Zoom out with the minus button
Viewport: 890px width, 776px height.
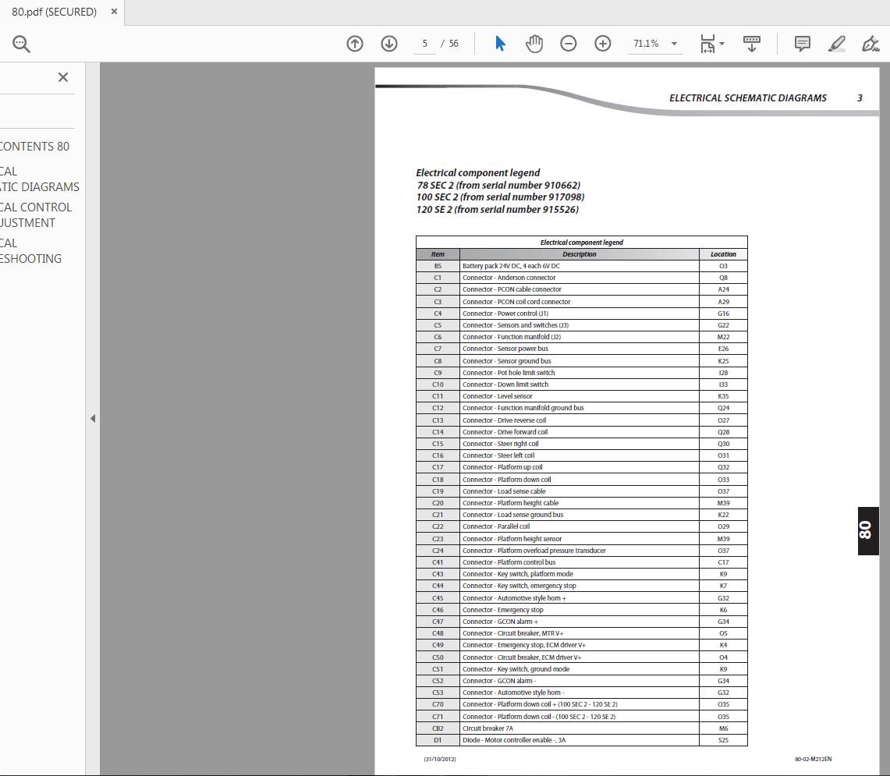point(568,44)
